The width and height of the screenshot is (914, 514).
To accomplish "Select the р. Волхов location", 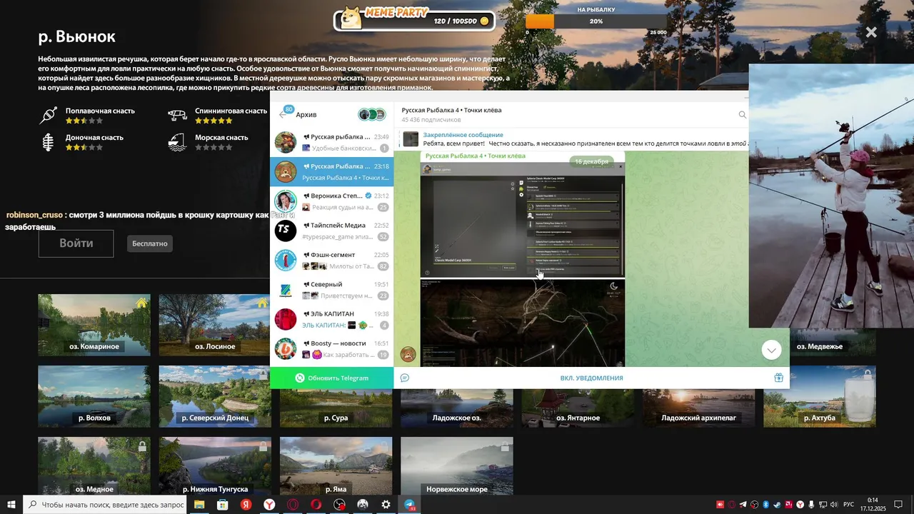I will click(x=94, y=396).
